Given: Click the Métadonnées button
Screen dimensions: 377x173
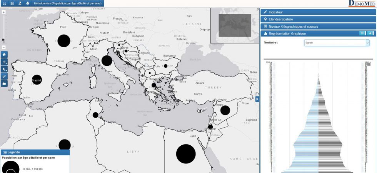Looking at the screenshot, I should (68, 3).
